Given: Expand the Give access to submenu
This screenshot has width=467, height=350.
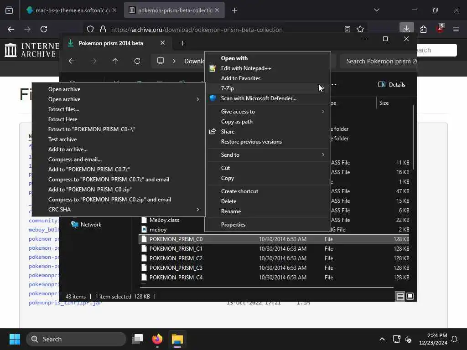Looking at the screenshot, I should point(268,112).
